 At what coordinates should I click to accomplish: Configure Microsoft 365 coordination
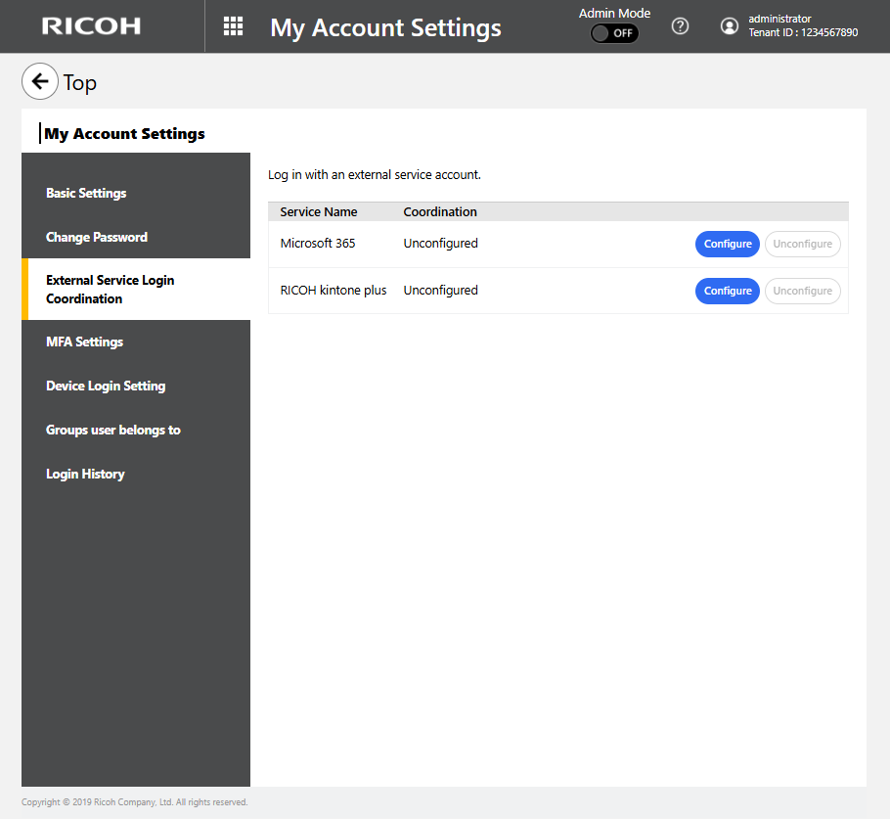[727, 244]
